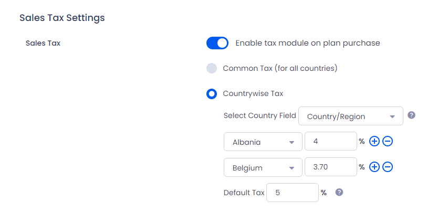This screenshot has height=213, width=448.
Task: Add a country row after Albania
Action: point(374,141)
